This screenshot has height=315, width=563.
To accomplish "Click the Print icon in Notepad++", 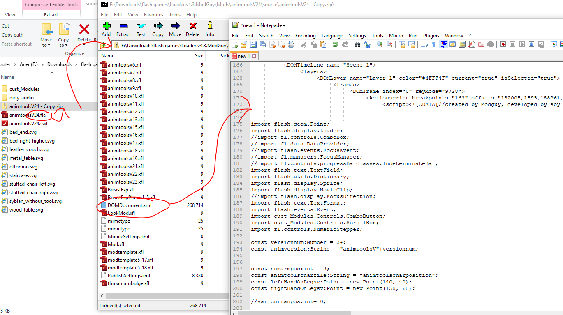I will coord(291,44).
